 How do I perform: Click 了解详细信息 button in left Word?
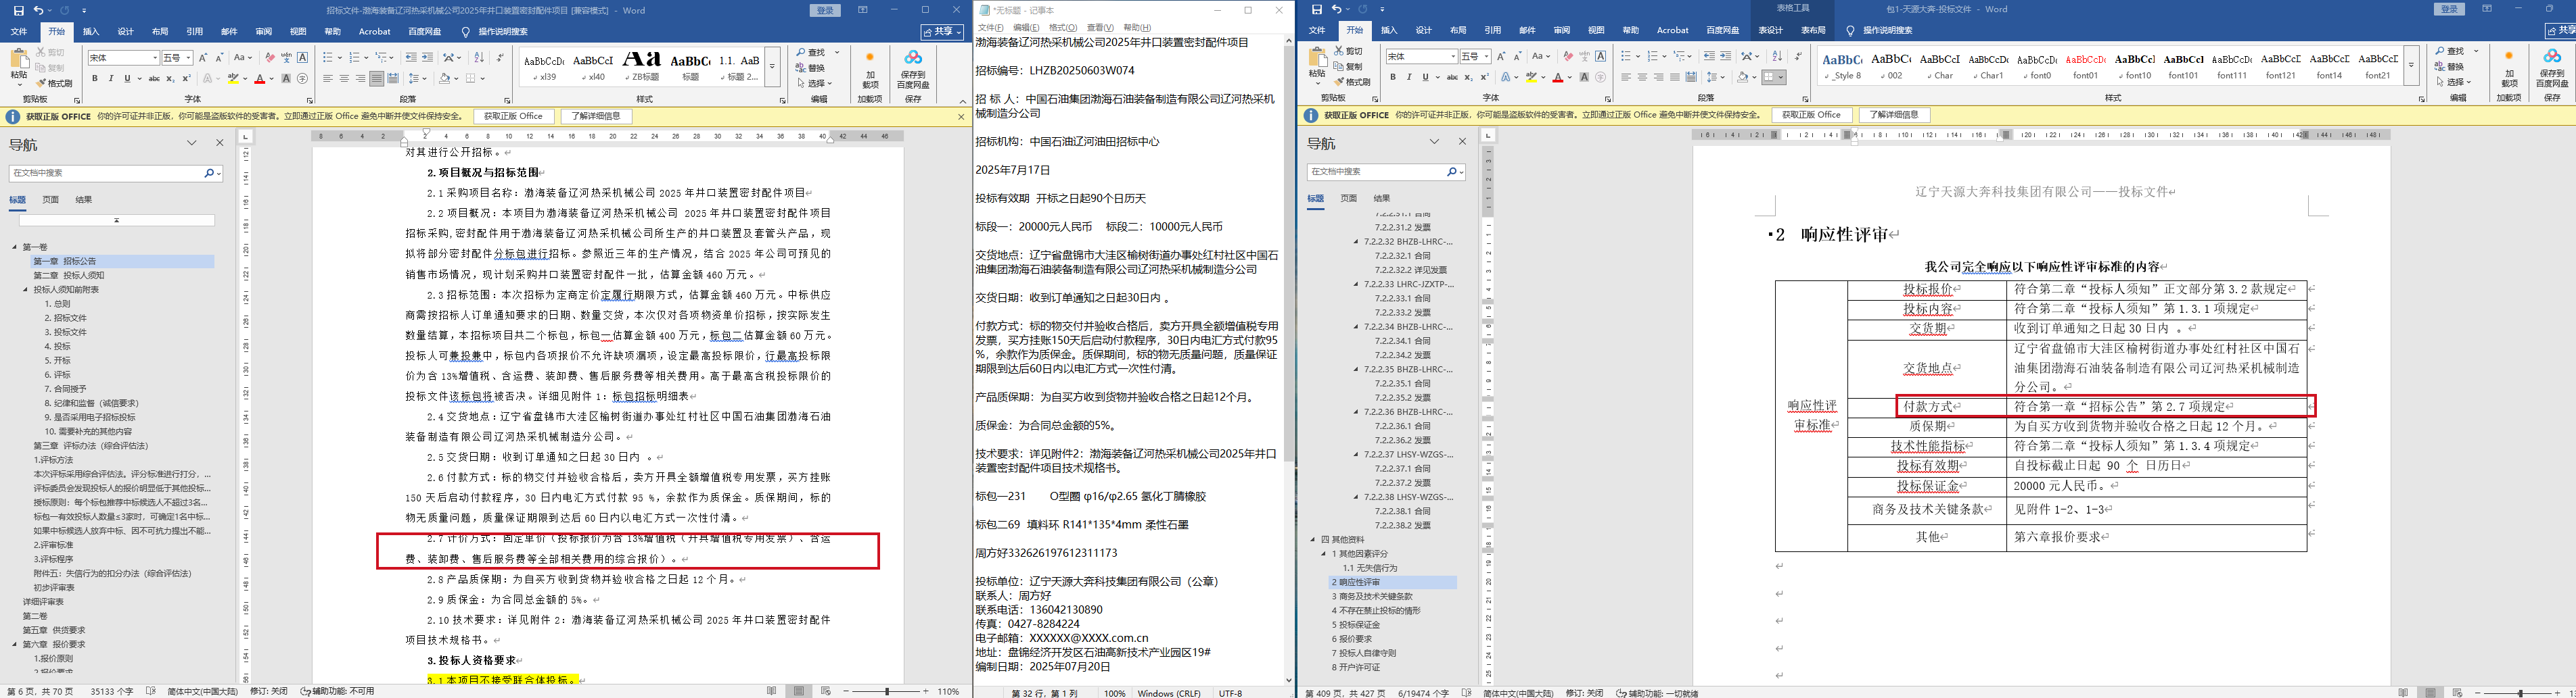point(596,116)
